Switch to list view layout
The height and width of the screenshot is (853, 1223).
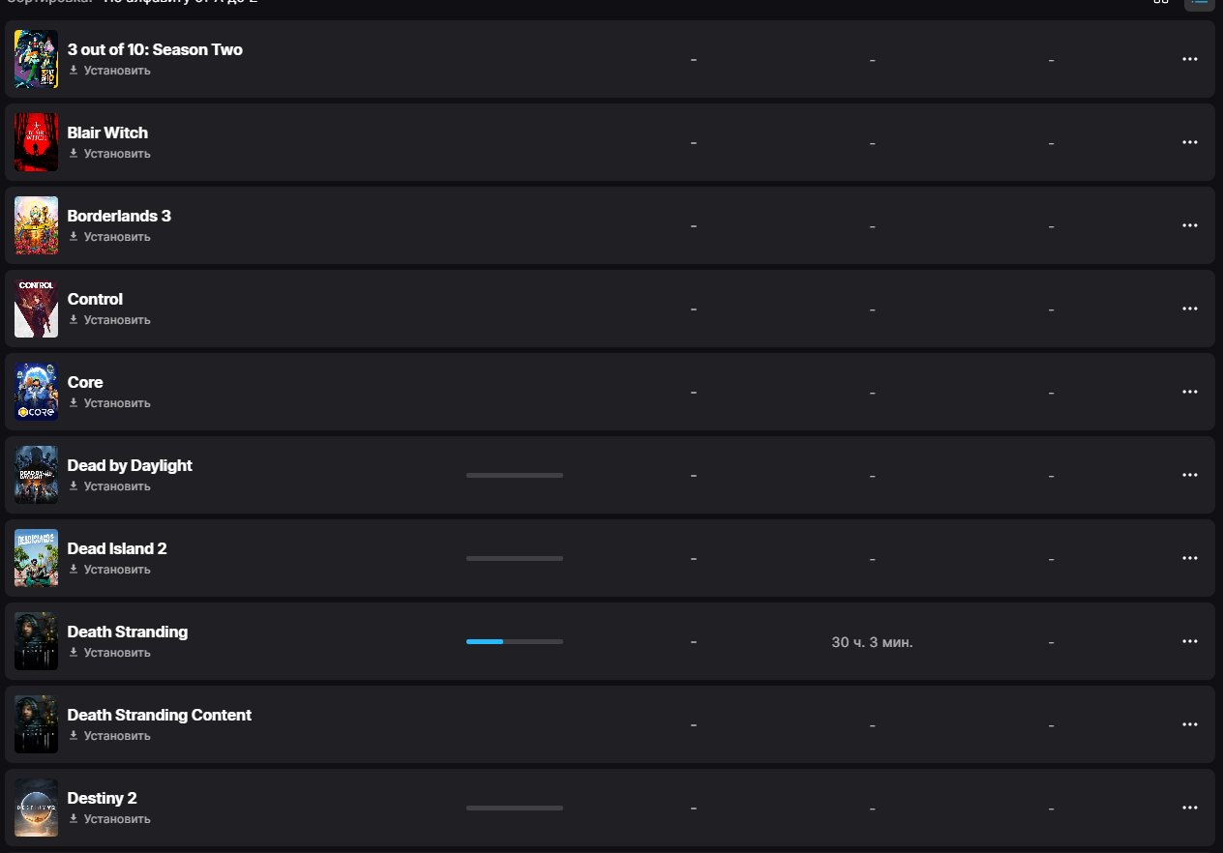pyautogui.click(x=1200, y=3)
